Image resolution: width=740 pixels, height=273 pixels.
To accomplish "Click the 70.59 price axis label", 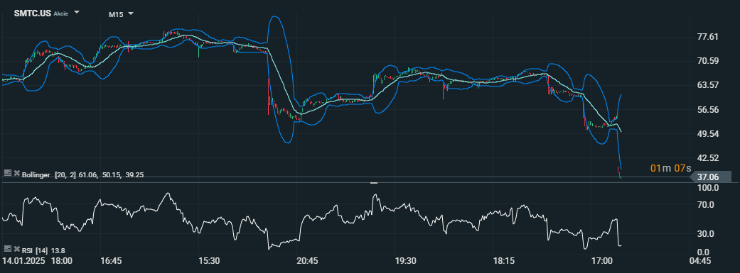I will pyautogui.click(x=707, y=61).
